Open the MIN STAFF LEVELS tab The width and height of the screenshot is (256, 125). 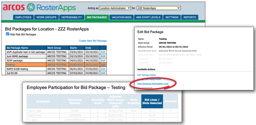tap(148, 17)
